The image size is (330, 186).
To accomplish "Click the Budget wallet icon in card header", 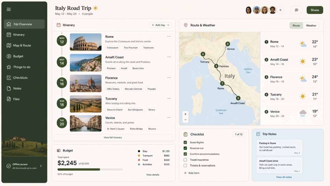I will (59, 150).
